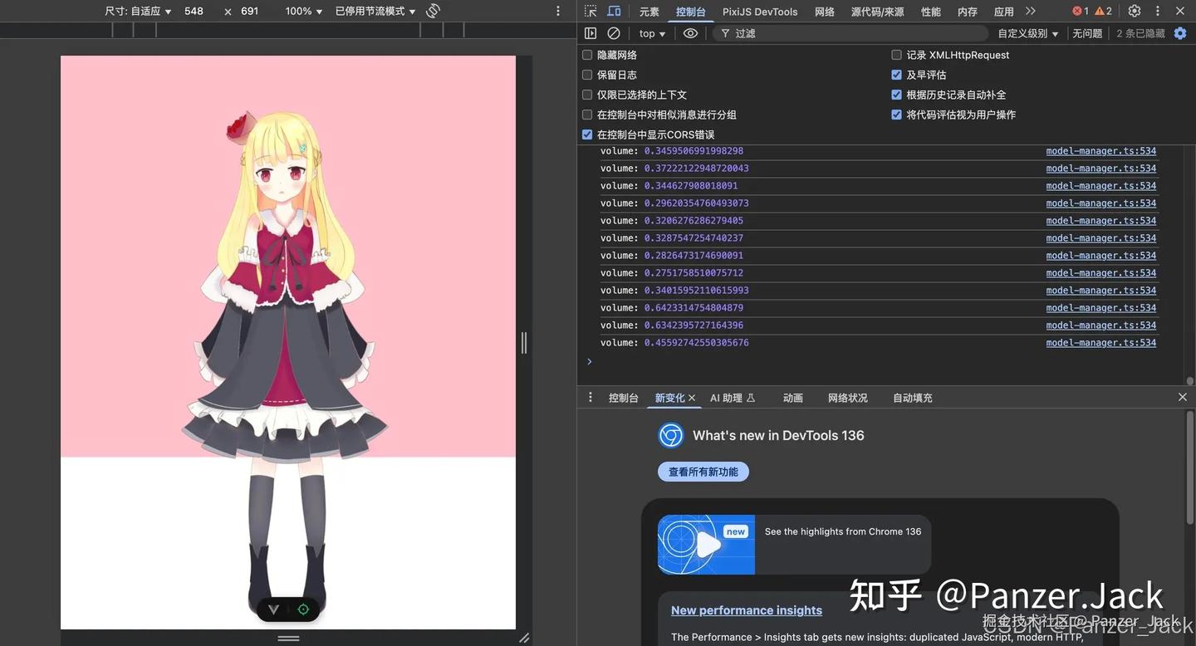Clear the console
This screenshot has width=1196, height=646.
point(612,32)
